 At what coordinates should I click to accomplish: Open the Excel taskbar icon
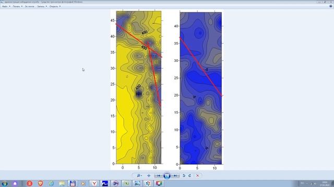tap(126, 183)
